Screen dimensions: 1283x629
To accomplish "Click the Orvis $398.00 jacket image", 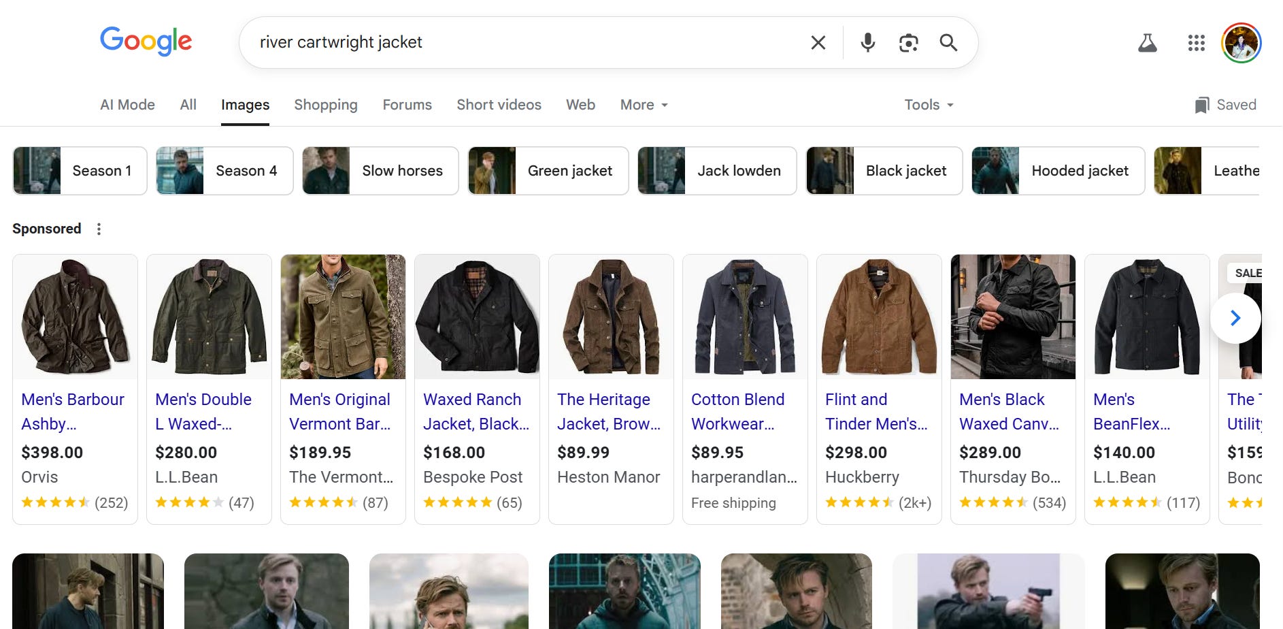I will (76, 317).
